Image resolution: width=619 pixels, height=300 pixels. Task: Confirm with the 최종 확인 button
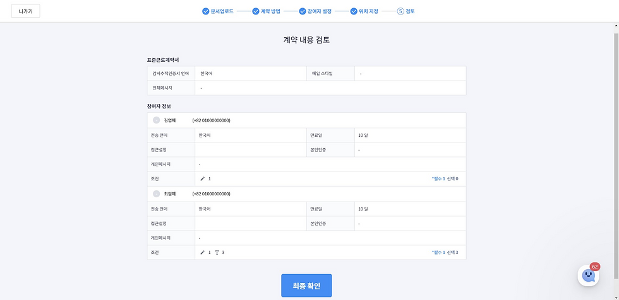click(306, 286)
